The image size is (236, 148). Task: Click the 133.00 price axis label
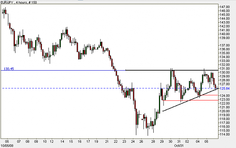pyautogui.click(x=225, y=61)
